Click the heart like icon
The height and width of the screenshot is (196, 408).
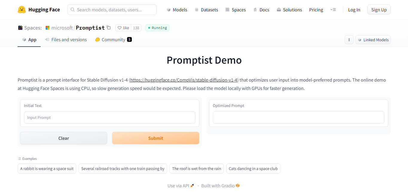[120, 28]
